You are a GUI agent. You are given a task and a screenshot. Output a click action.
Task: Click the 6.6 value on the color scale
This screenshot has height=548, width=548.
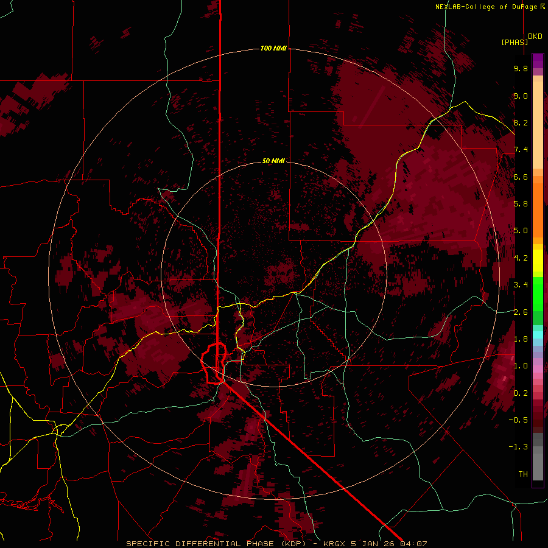click(521, 177)
